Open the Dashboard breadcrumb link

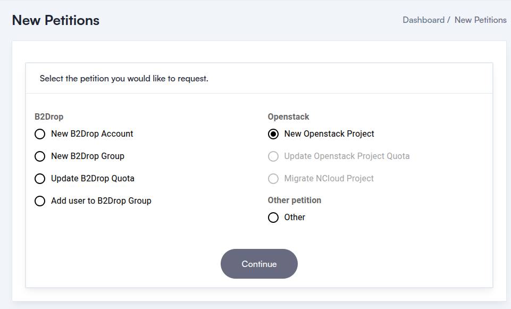423,20
